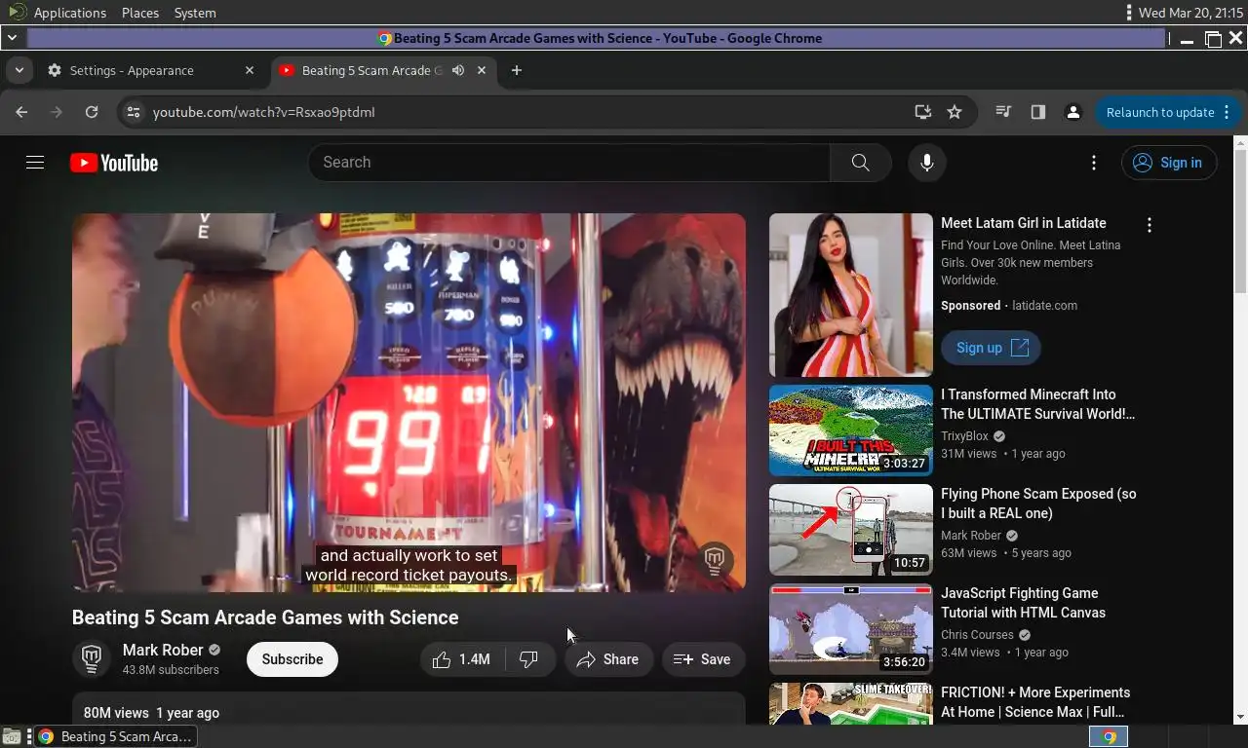
Task: Open a new Chrome tab
Action: point(517,70)
